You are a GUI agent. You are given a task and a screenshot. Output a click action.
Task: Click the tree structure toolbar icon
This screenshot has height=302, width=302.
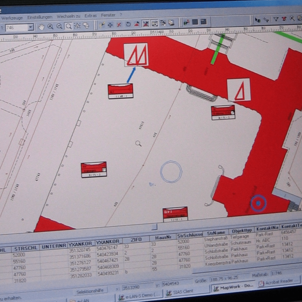163,23
